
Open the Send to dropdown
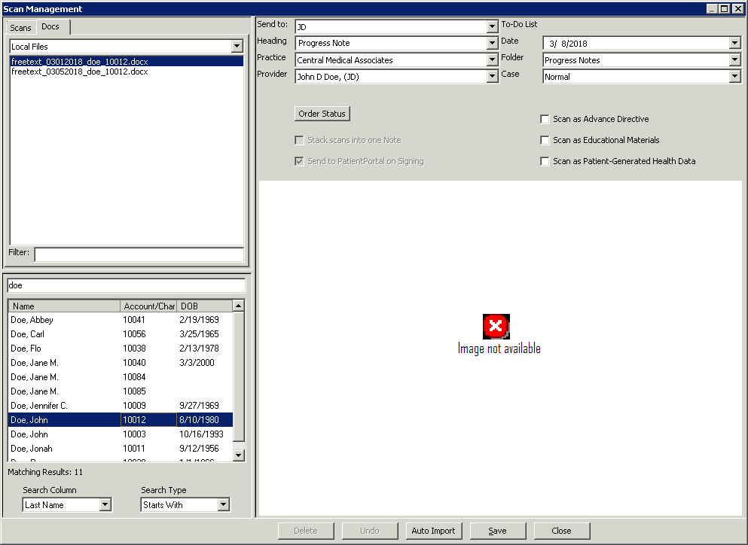tap(493, 27)
